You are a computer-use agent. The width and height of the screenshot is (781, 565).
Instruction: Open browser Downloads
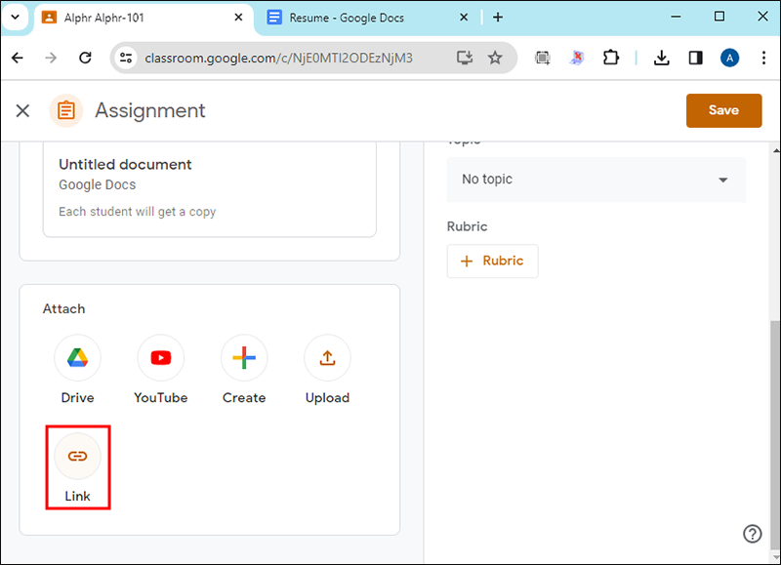click(x=662, y=59)
